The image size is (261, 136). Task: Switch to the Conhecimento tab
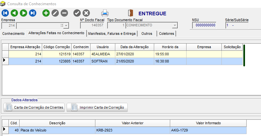click(x=13, y=34)
